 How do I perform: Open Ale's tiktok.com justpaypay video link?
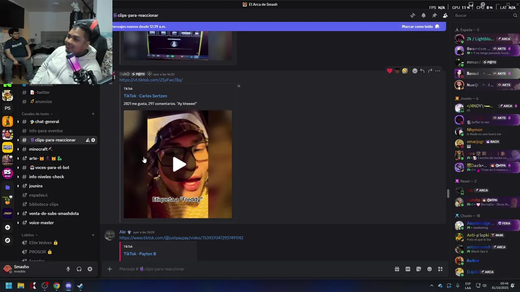181,238
